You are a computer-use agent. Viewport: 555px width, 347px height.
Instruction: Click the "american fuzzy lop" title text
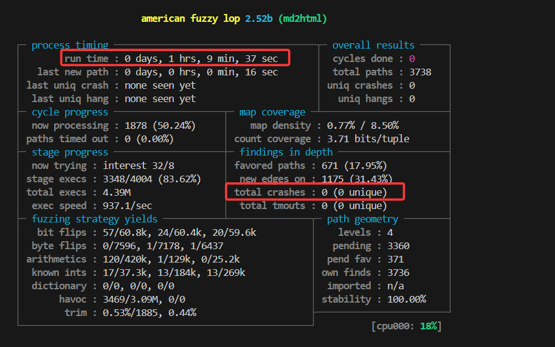coord(191,18)
